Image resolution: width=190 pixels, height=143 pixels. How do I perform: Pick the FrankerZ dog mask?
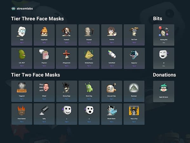click(x=66, y=35)
